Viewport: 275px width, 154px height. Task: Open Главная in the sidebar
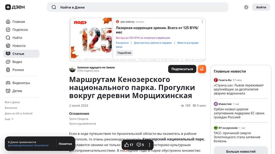point(19,22)
